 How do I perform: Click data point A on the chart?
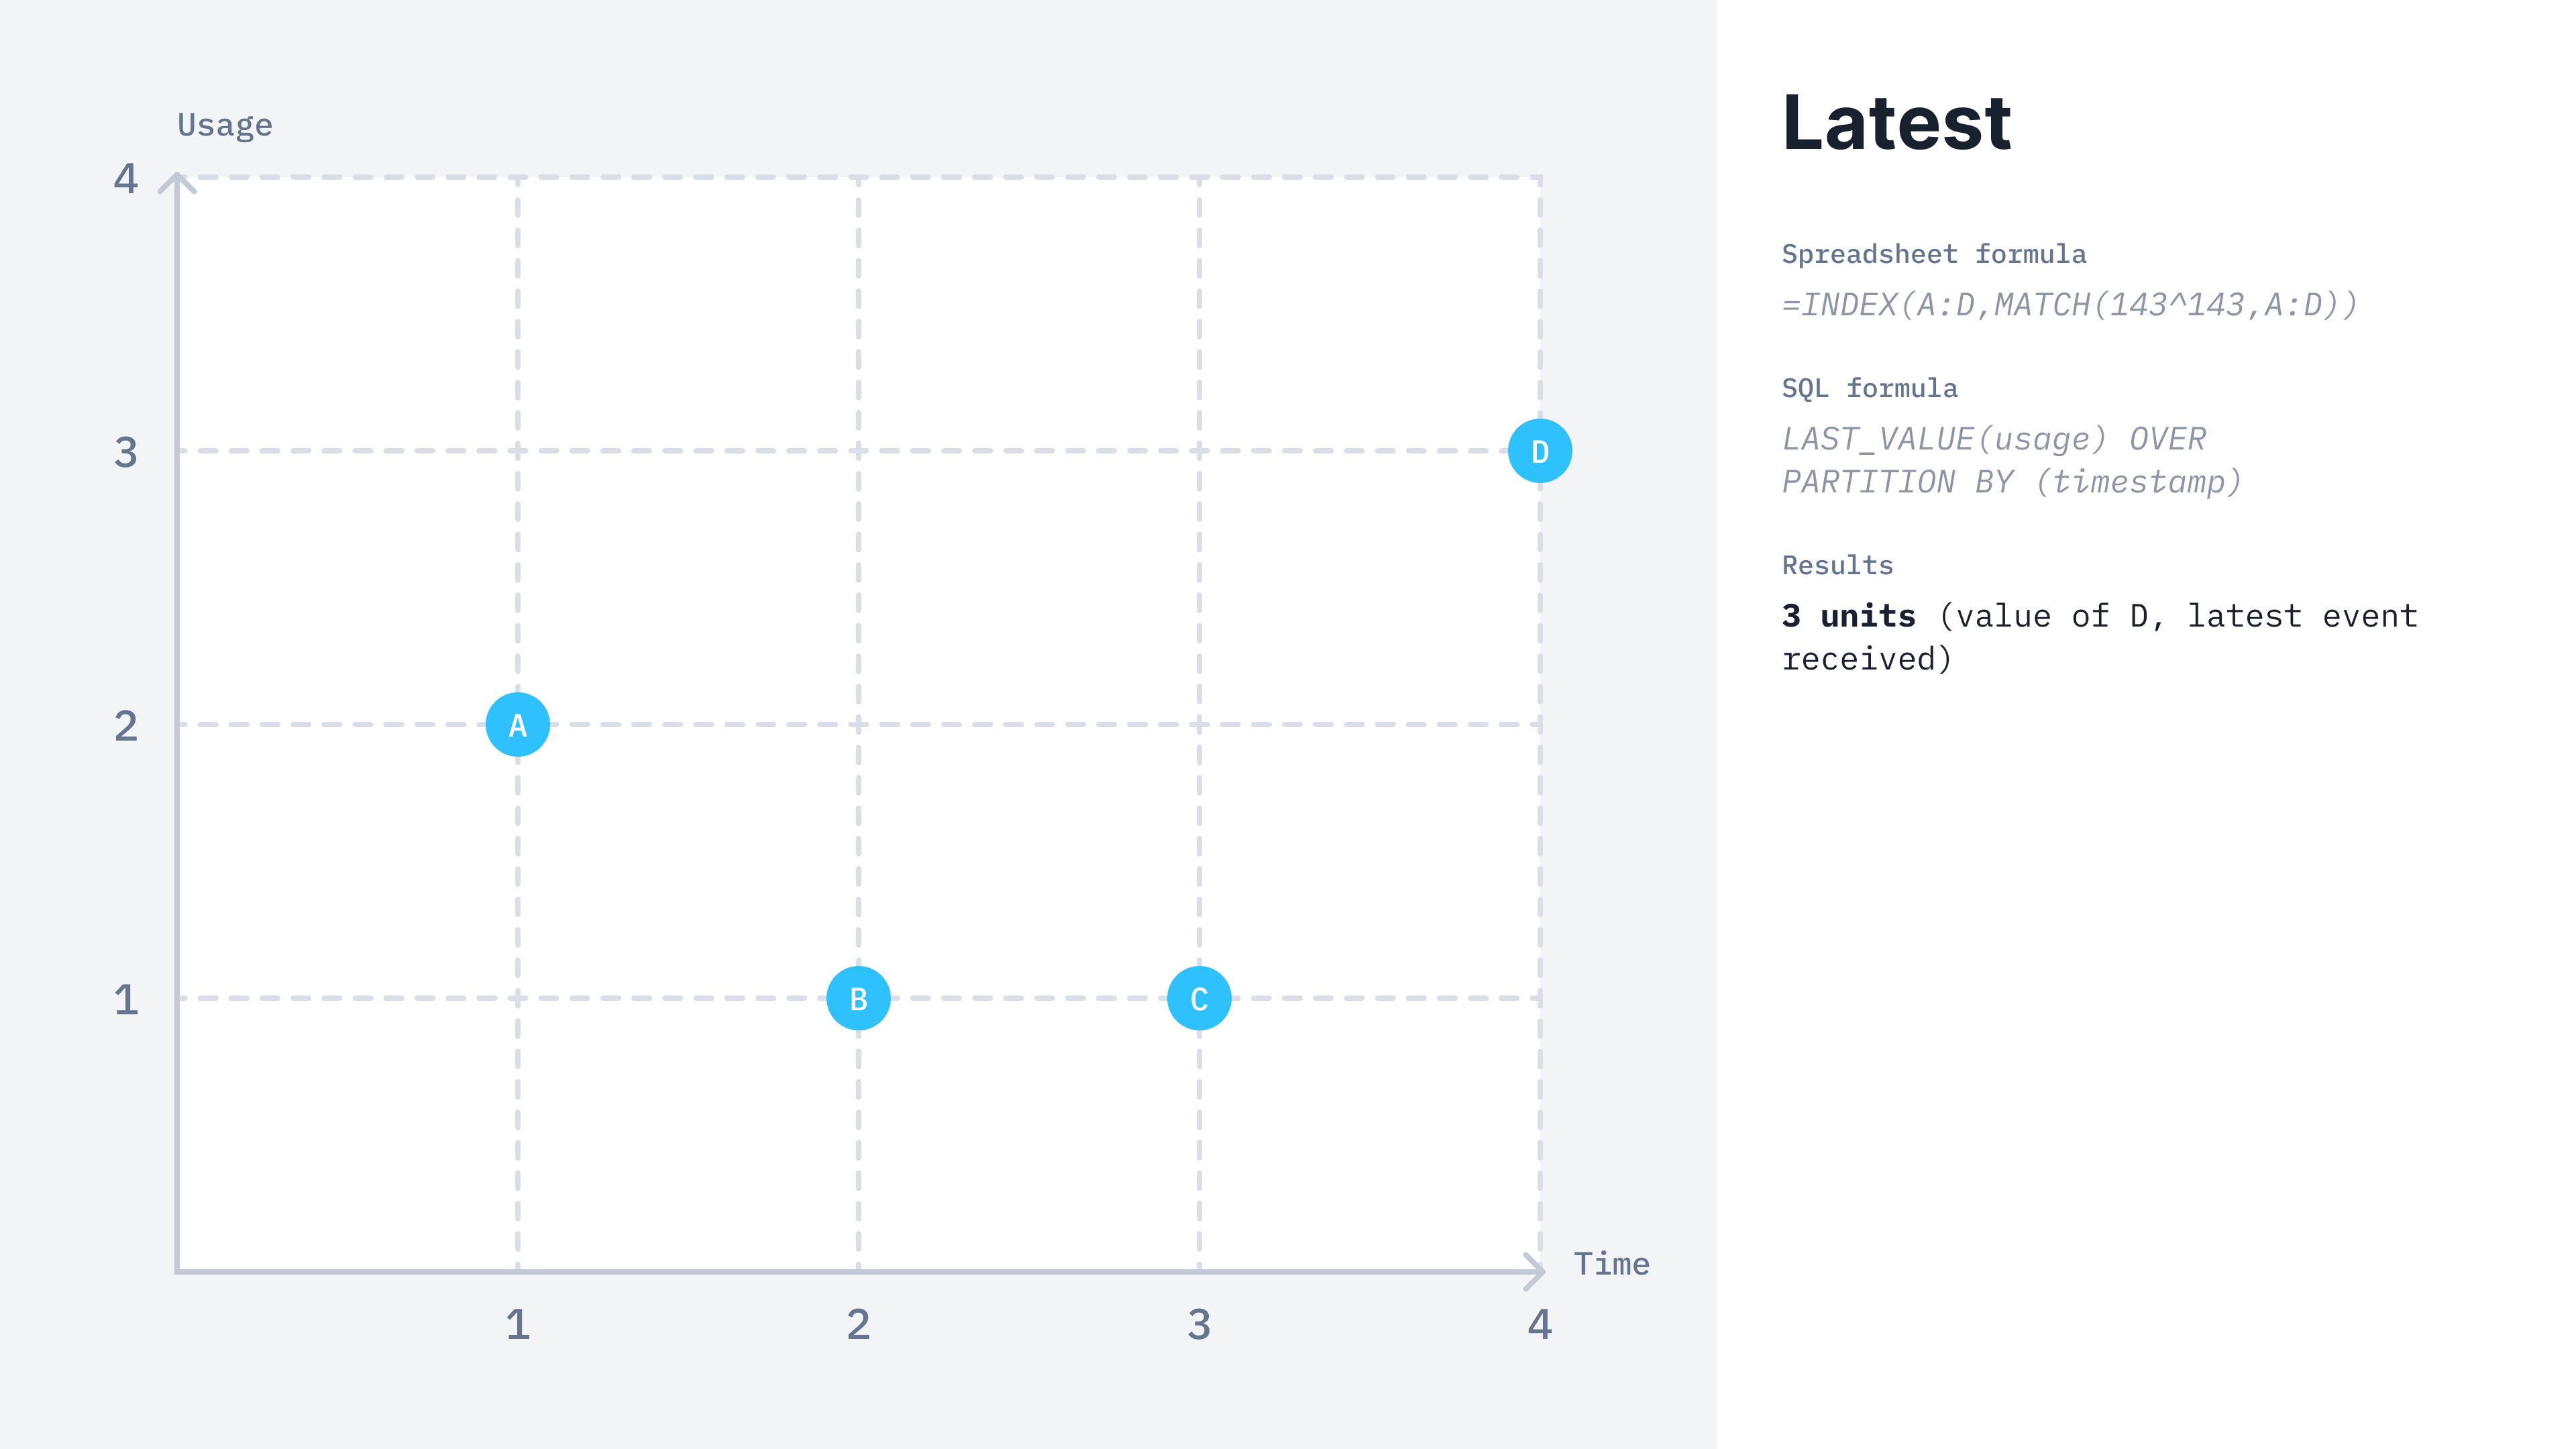[517, 724]
